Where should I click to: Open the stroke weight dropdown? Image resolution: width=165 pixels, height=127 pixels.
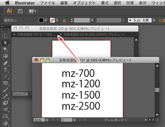(92, 20)
